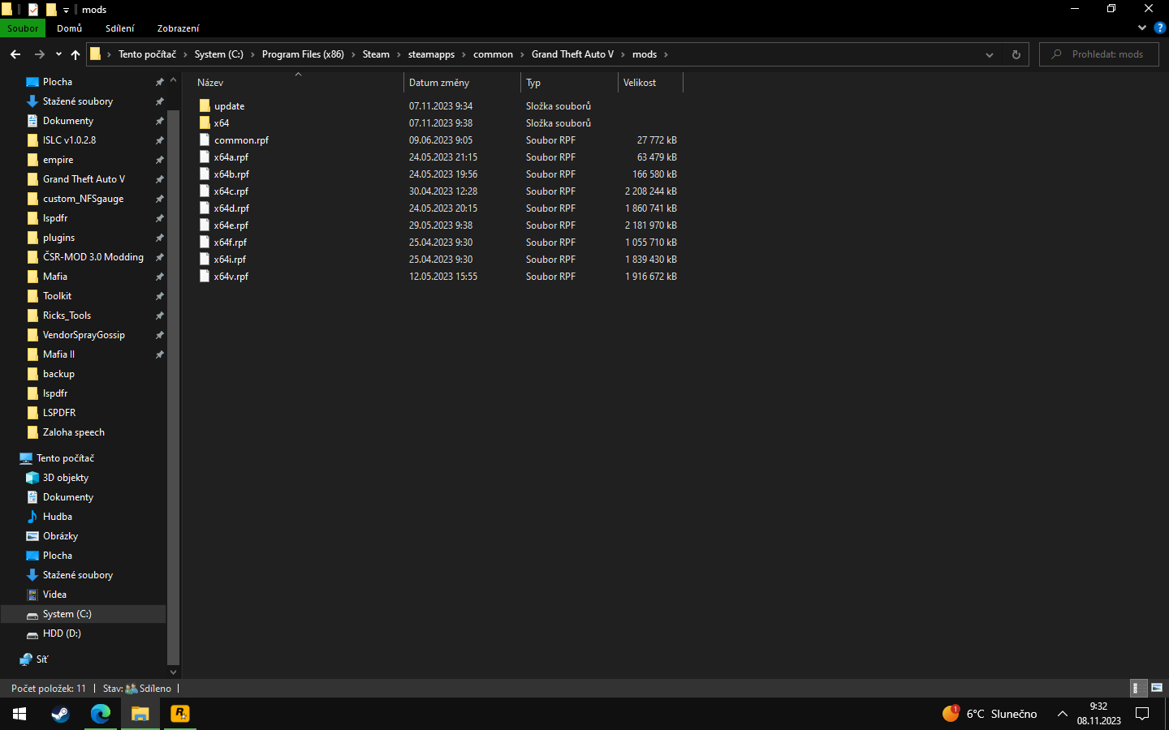
Task: Refresh the current folder view
Action: coord(1016,54)
